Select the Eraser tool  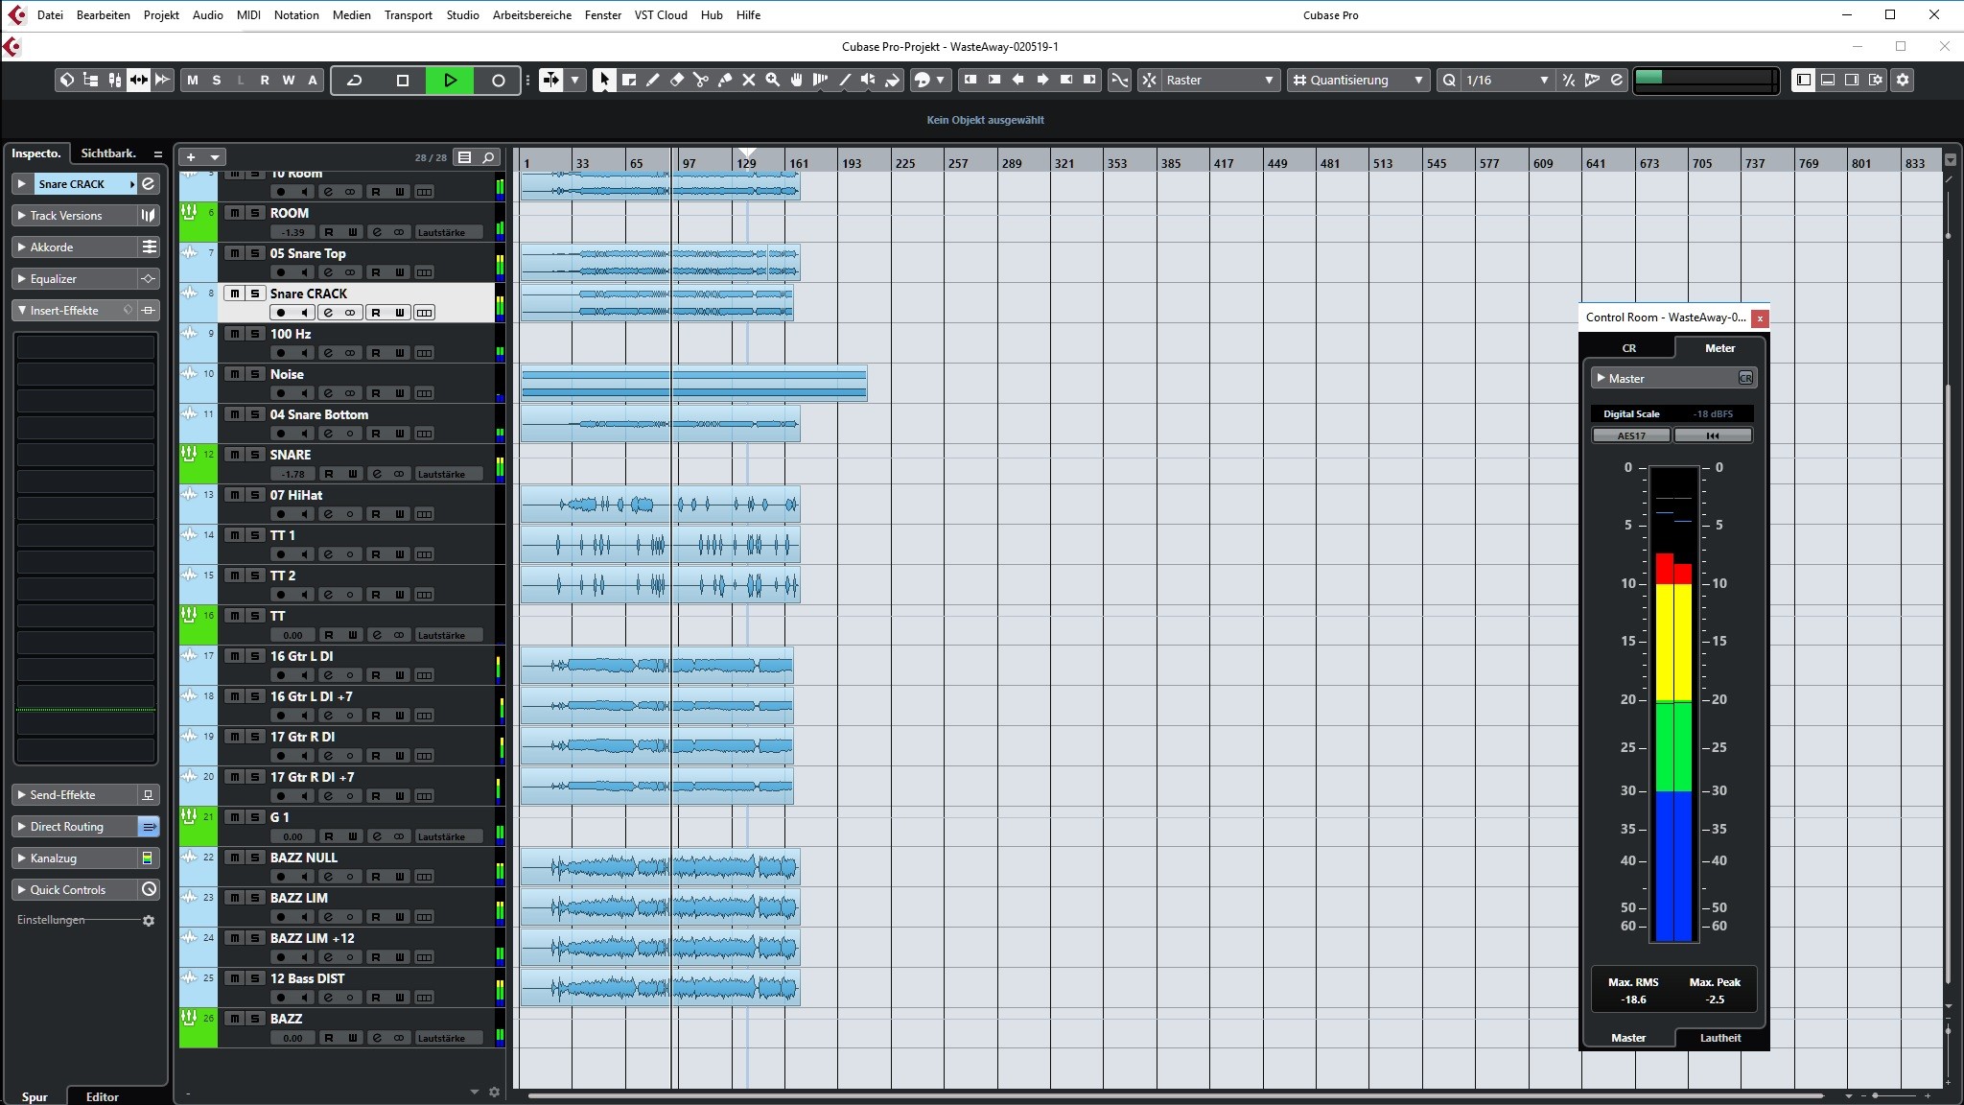point(677,81)
